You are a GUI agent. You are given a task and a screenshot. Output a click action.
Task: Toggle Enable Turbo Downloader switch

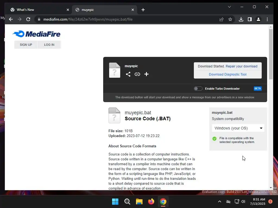(x=198, y=89)
